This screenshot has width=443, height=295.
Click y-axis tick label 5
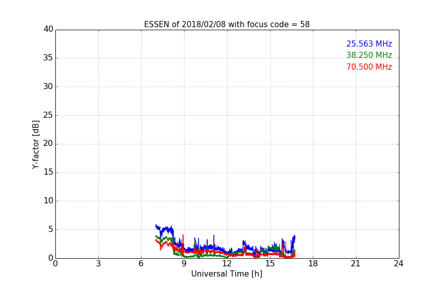coord(51,229)
